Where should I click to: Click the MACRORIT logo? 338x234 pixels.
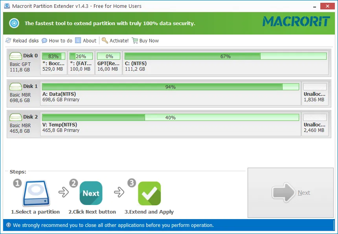click(x=296, y=22)
